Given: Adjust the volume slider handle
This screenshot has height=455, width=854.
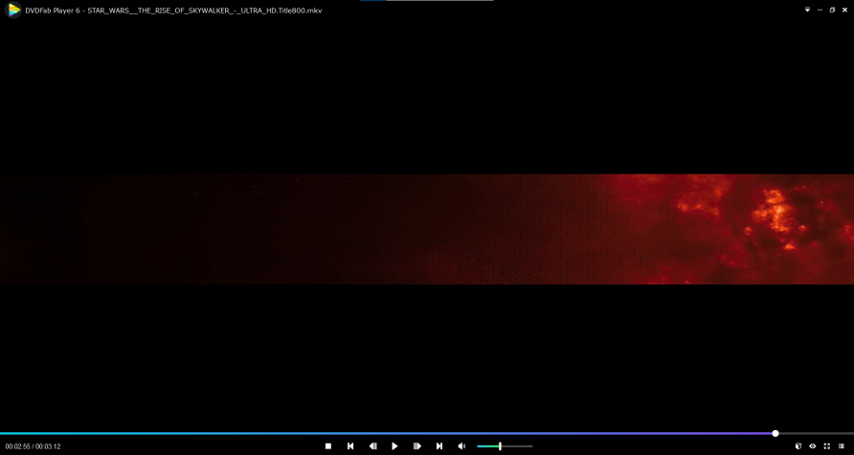Looking at the screenshot, I should click(x=500, y=446).
